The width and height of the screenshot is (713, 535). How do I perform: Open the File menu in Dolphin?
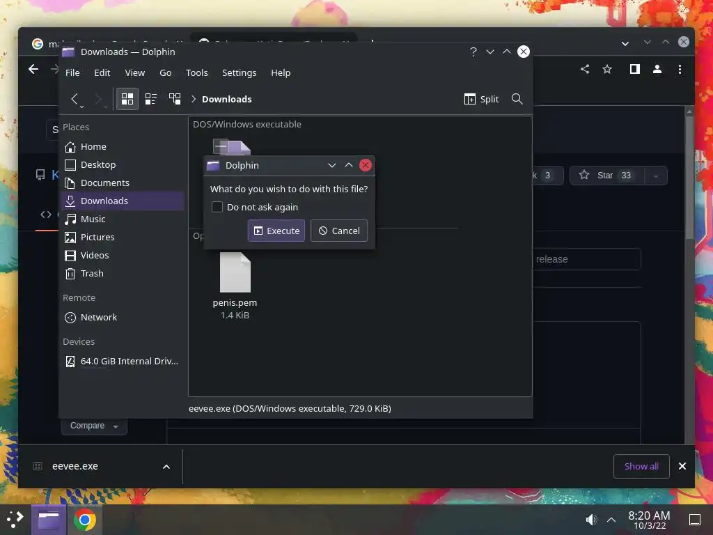tap(72, 72)
